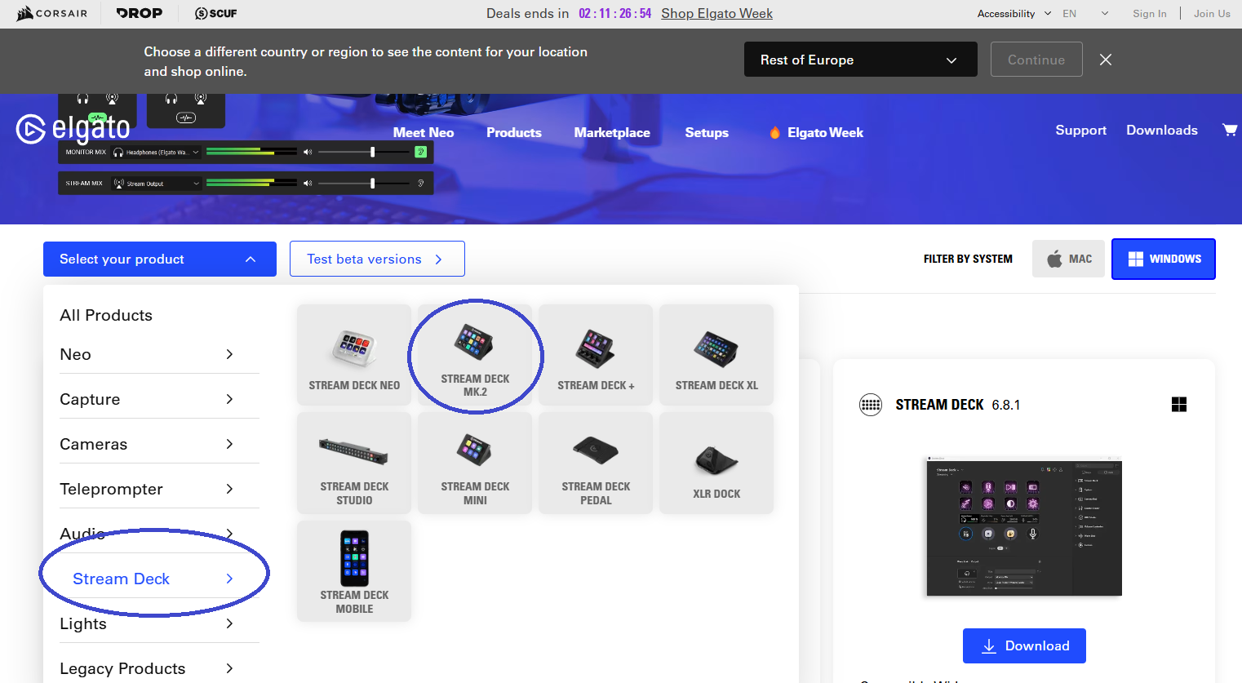Expand the Cameras product category
Screen dimensions: 1242x683
pos(159,444)
